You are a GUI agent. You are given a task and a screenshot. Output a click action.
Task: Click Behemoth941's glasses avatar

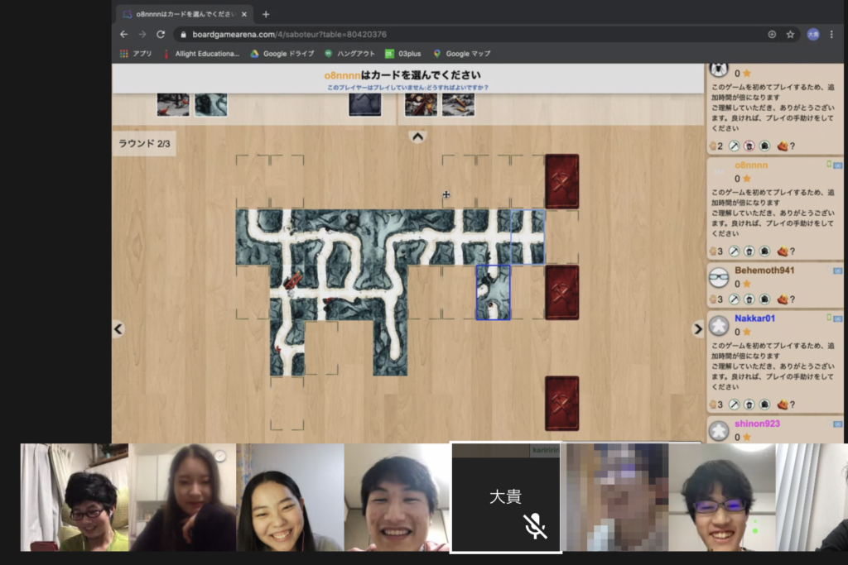[x=719, y=278]
